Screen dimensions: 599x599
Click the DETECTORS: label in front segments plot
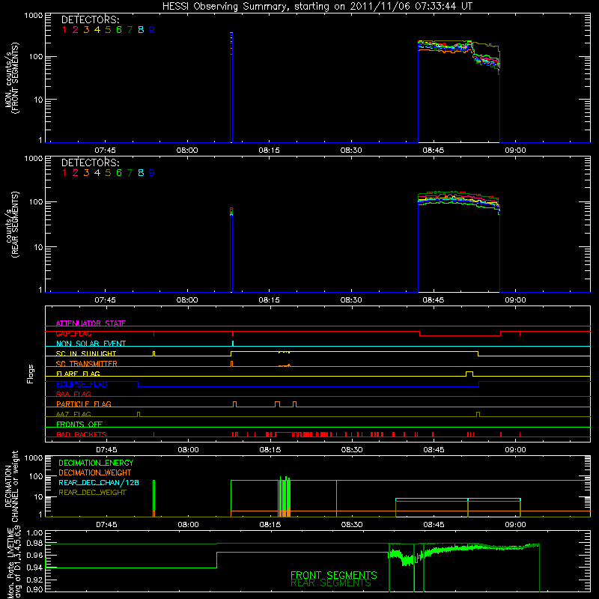(90, 20)
